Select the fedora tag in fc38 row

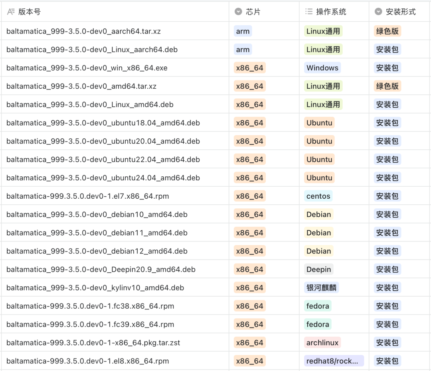click(318, 306)
